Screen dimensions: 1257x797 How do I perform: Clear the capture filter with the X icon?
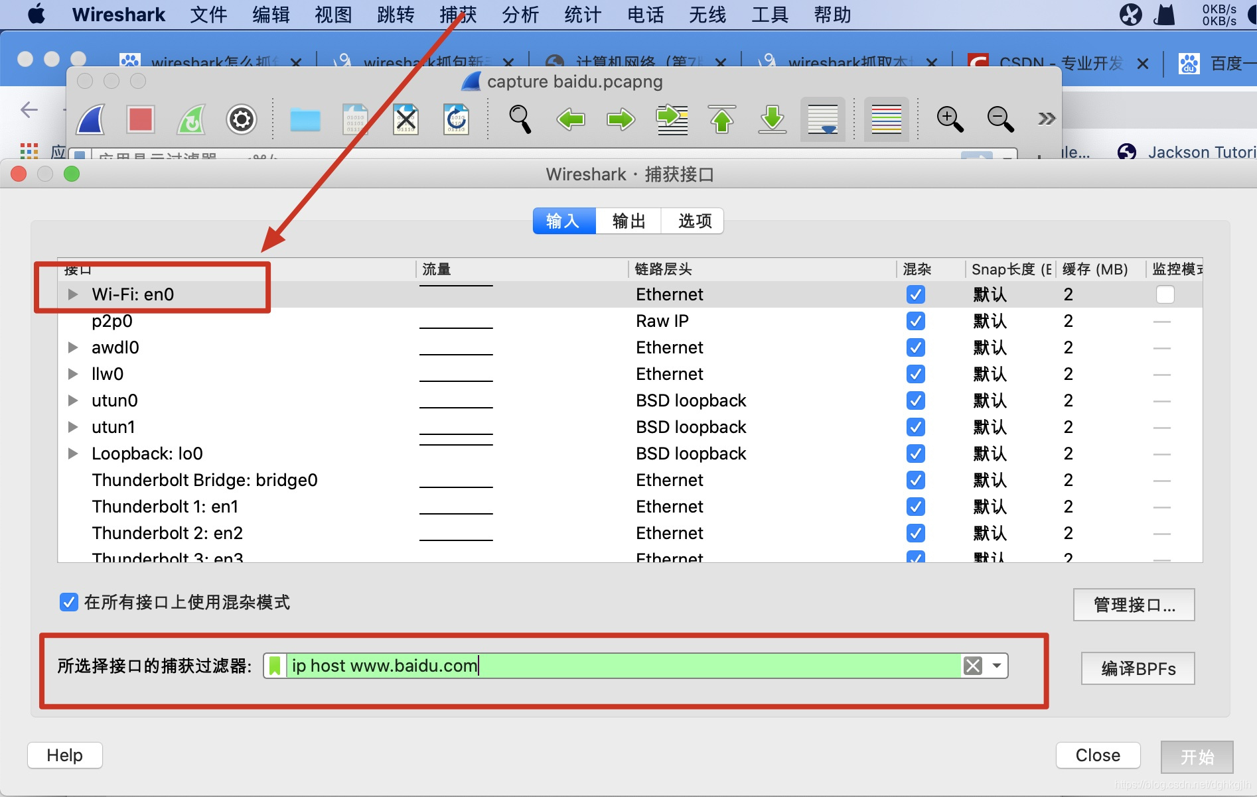[973, 666]
